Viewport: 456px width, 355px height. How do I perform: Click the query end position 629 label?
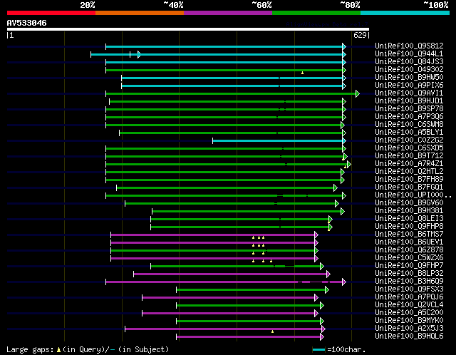[360, 35]
